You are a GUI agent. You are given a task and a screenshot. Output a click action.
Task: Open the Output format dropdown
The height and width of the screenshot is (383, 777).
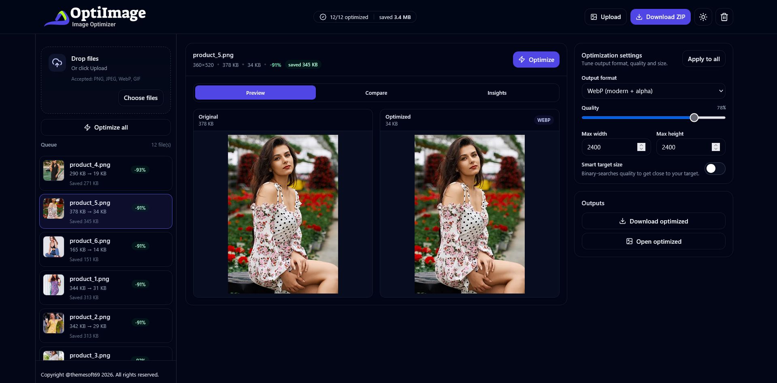tap(653, 91)
